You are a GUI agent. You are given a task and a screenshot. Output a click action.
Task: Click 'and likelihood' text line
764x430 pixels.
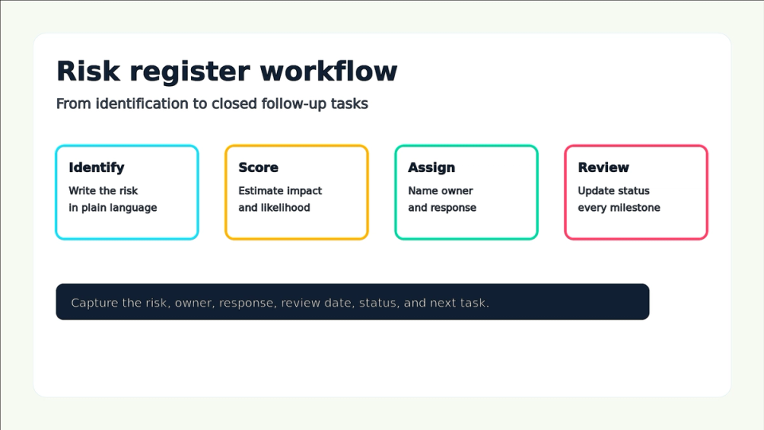[275, 207]
